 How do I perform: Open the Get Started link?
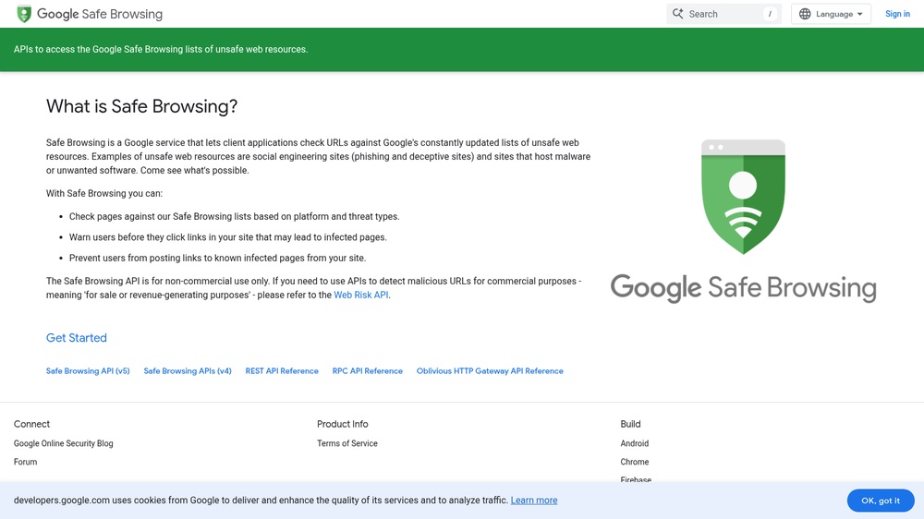click(x=77, y=338)
